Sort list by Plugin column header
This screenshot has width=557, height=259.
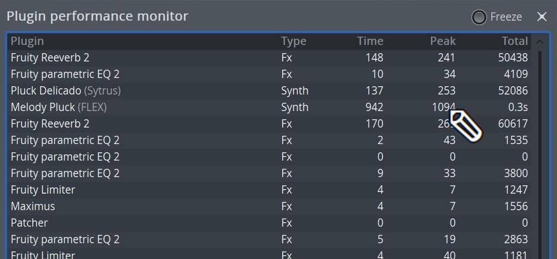click(x=27, y=41)
